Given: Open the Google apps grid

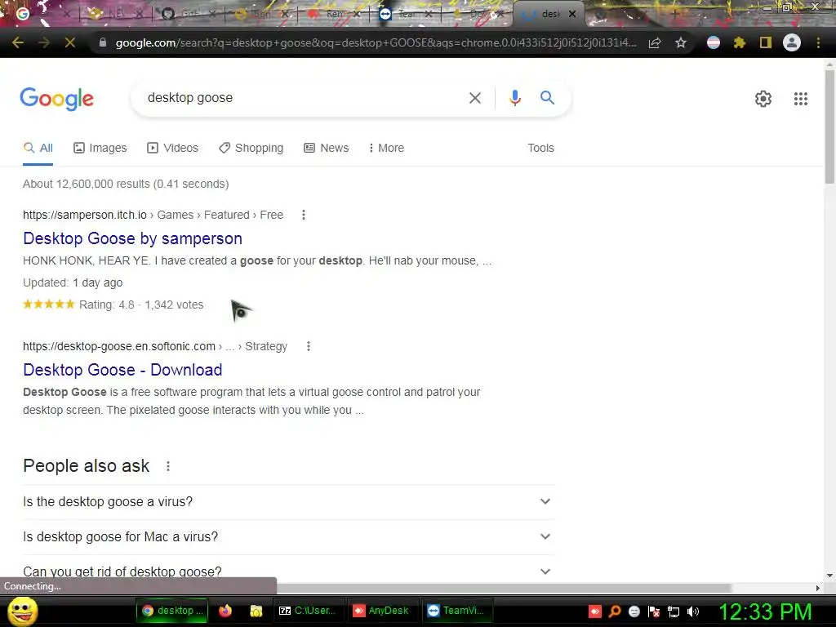Looking at the screenshot, I should coord(800,99).
